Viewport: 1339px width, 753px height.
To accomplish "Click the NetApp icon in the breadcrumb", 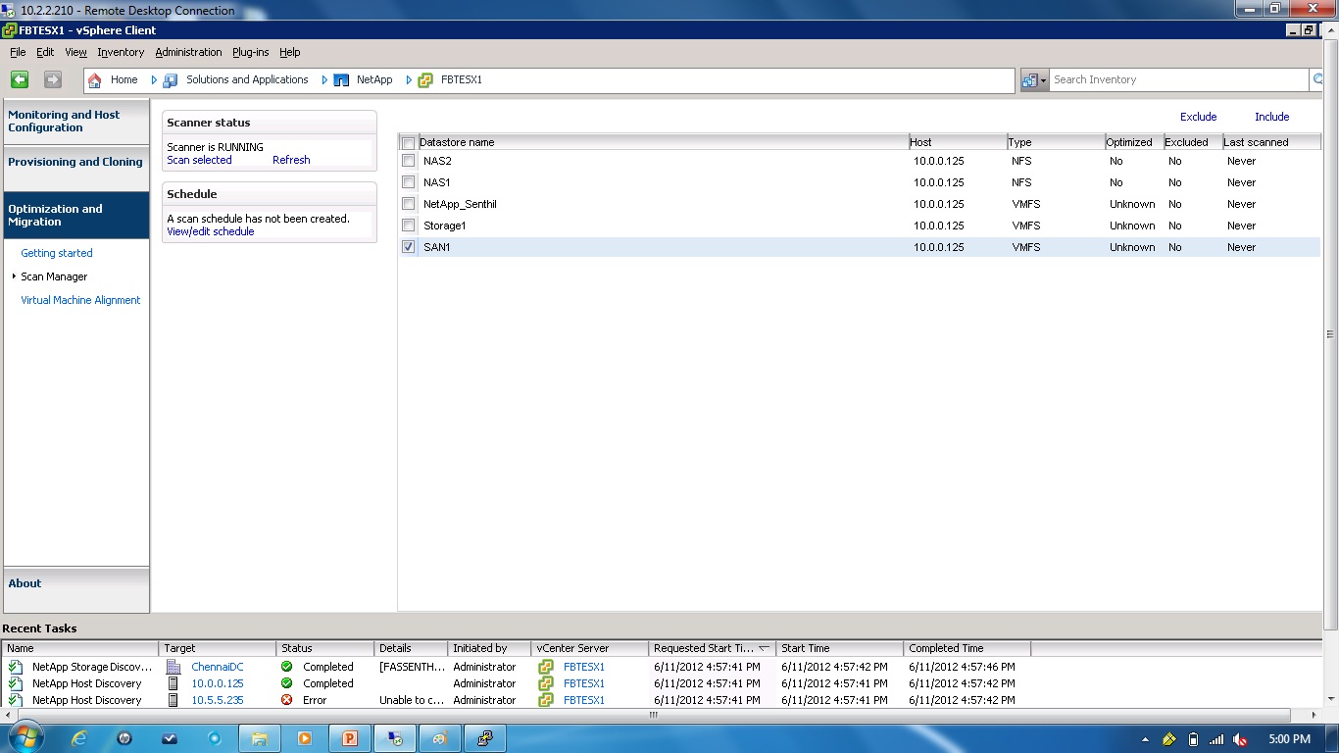I will tap(339, 79).
